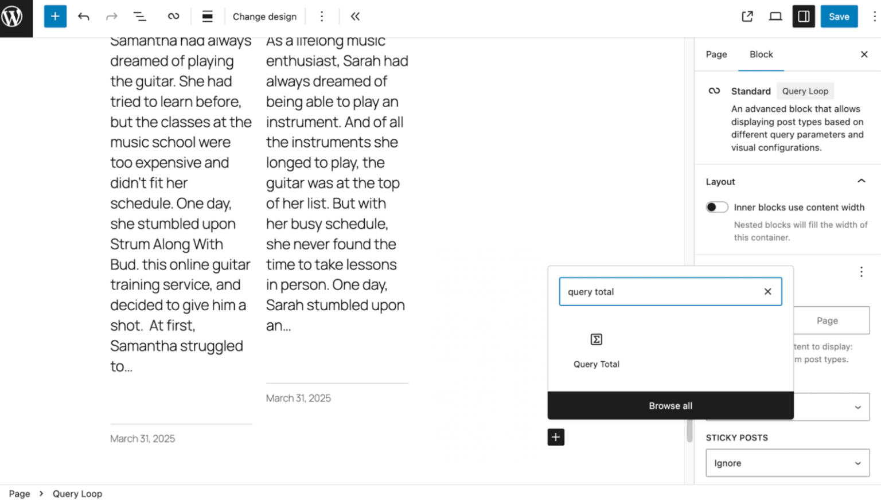The height and width of the screenshot is (500, 881).
Task: Toggle Inner blocks use content width
Action: coord(716,207)
